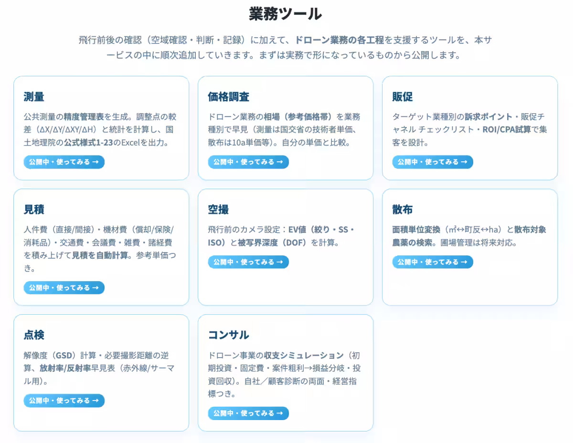Image resolution: width=573 pixels, height=443 pixels.
Task: Click the bold text 精度管理表 in 測量
Action: point(84,116)
